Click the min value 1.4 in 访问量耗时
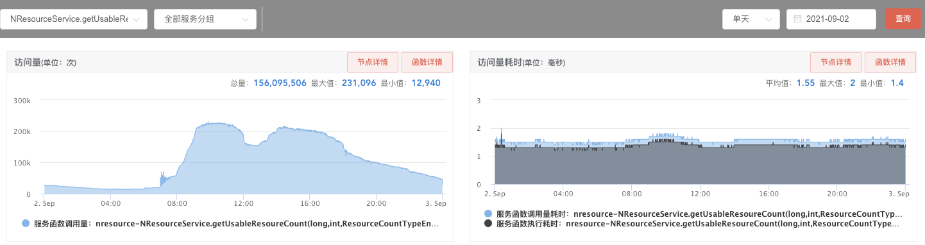 [x=897, y=83]
